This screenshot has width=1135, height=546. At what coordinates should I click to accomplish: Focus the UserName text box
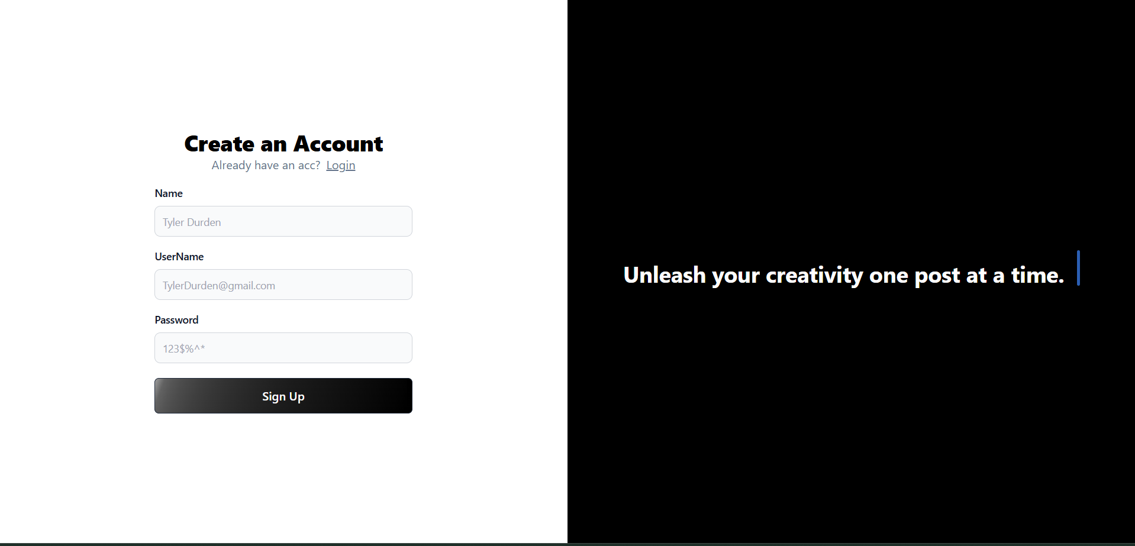coord(283,285)
